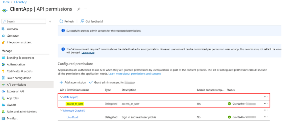The image size is (283, 122).
Task: Click the Branding & properties icon
Action: coord(3,58)
